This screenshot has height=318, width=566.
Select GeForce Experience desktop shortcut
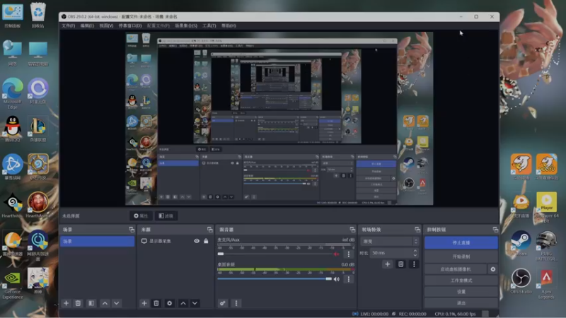click(13, 284)
